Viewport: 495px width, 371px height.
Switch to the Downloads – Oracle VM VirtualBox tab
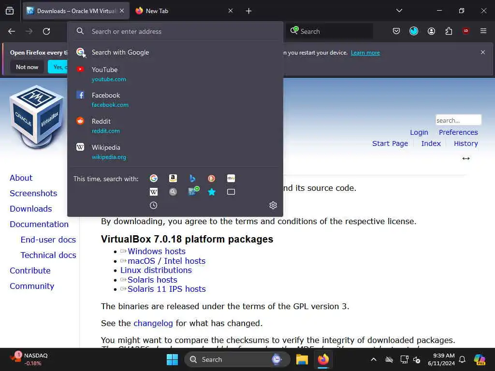click(76, 11)
